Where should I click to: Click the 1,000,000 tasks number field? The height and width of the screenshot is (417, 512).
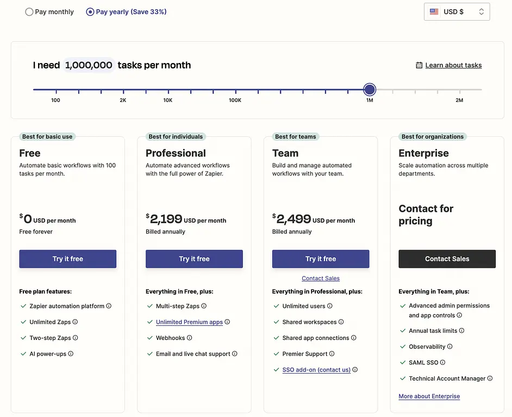pos(89,65)
